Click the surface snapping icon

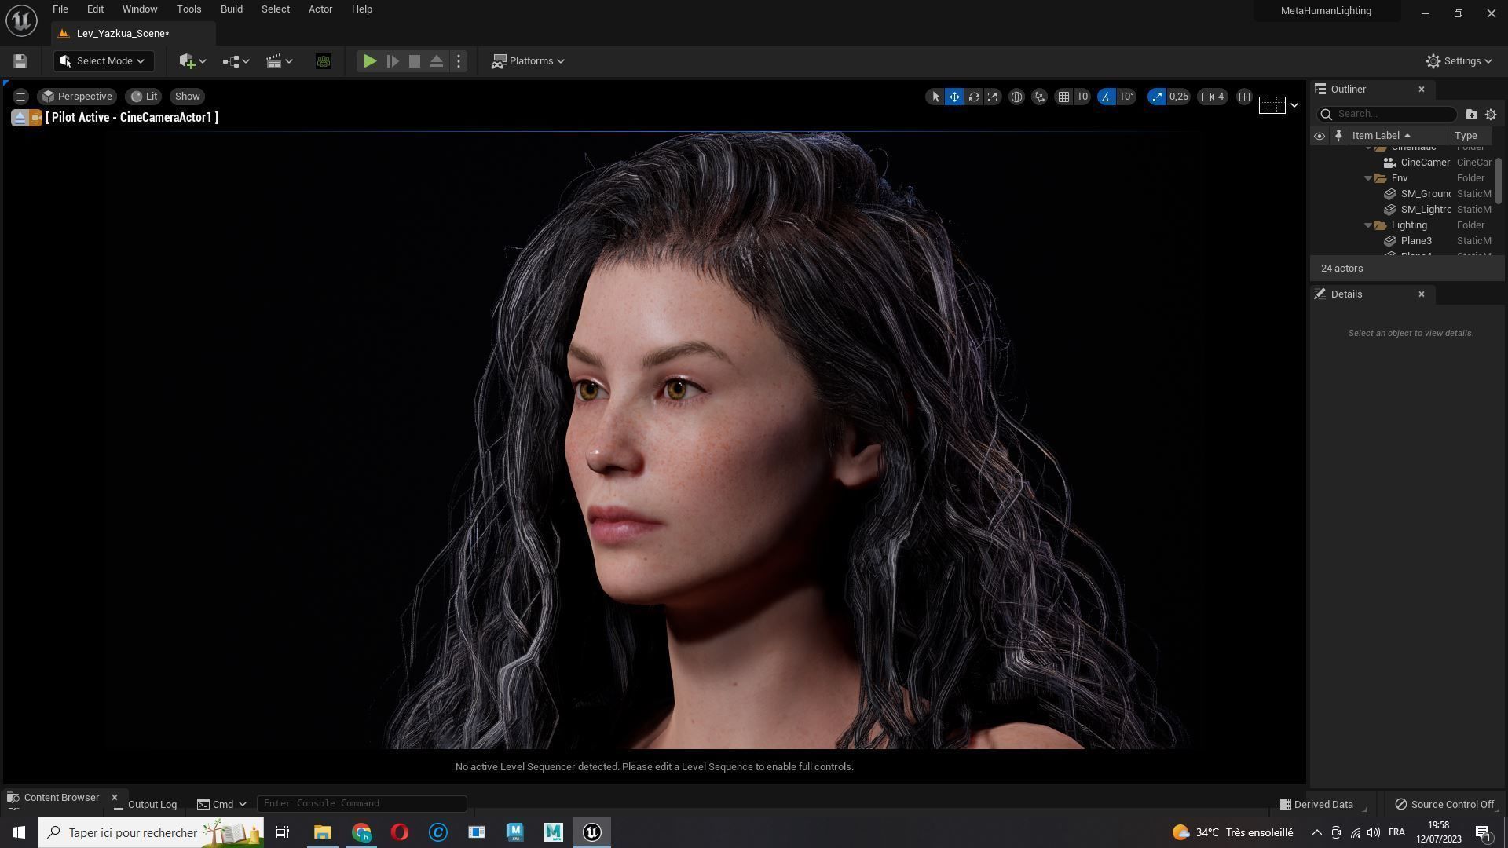coord(1039,97)
